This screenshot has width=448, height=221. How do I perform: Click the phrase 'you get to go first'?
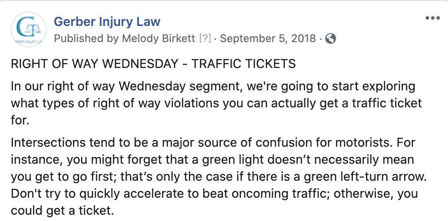point(64,177)
